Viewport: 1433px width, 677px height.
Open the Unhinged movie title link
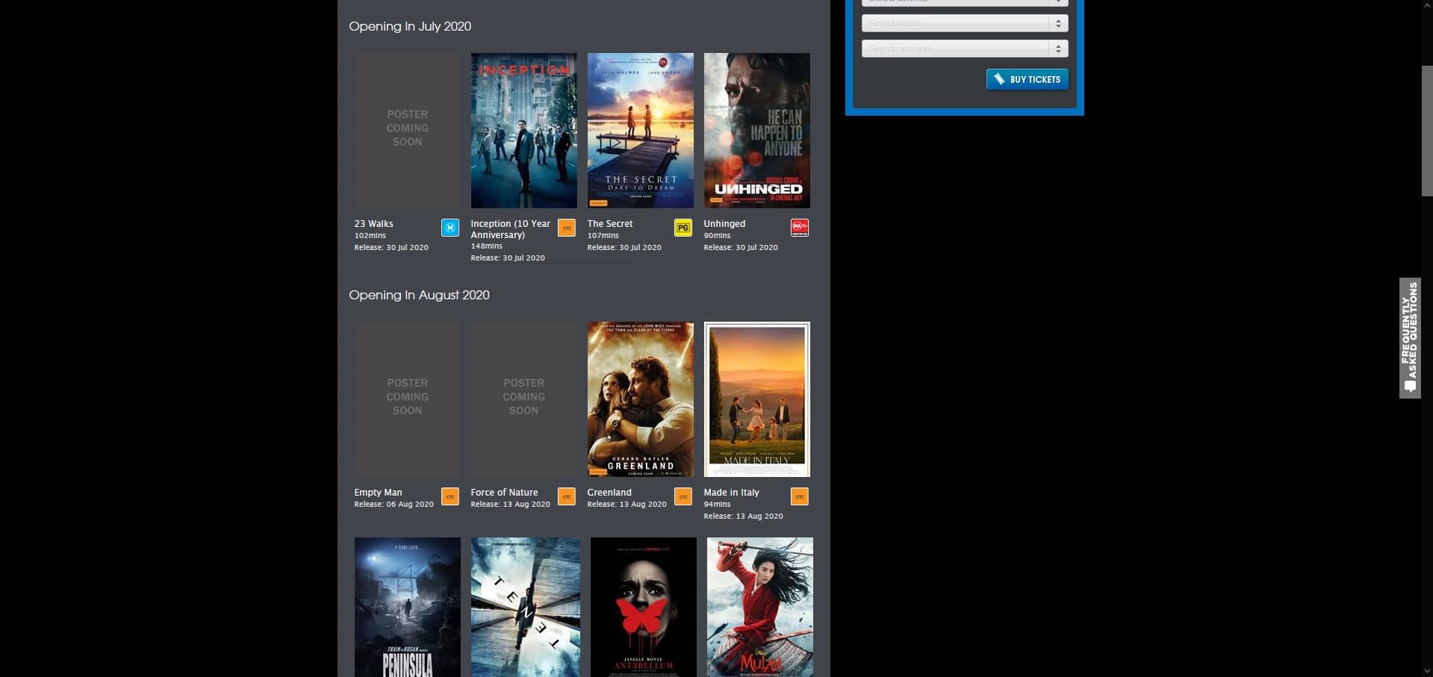724,224
